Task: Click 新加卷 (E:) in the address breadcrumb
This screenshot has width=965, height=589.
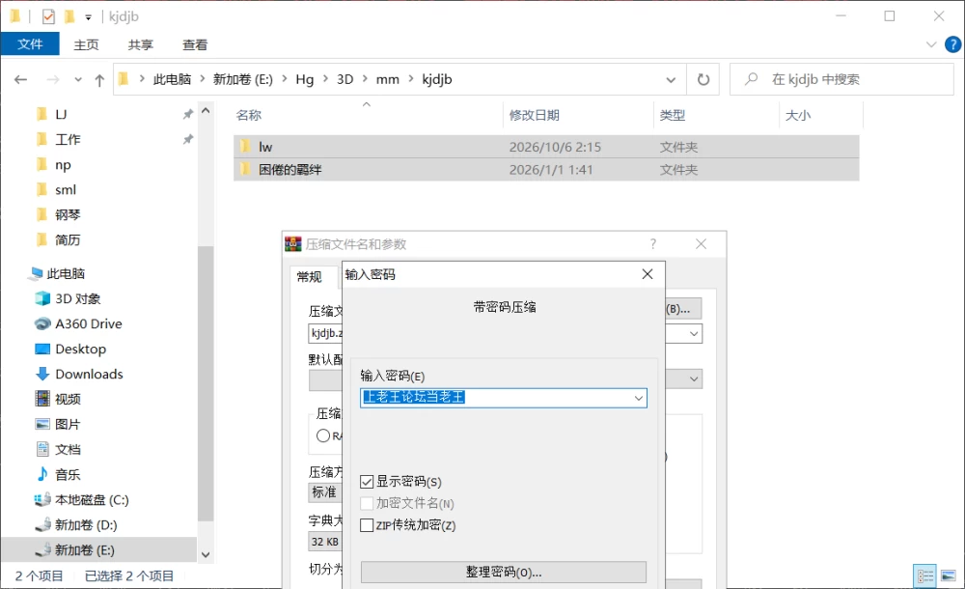Action: pyautogui.click(x=242, y=79)
